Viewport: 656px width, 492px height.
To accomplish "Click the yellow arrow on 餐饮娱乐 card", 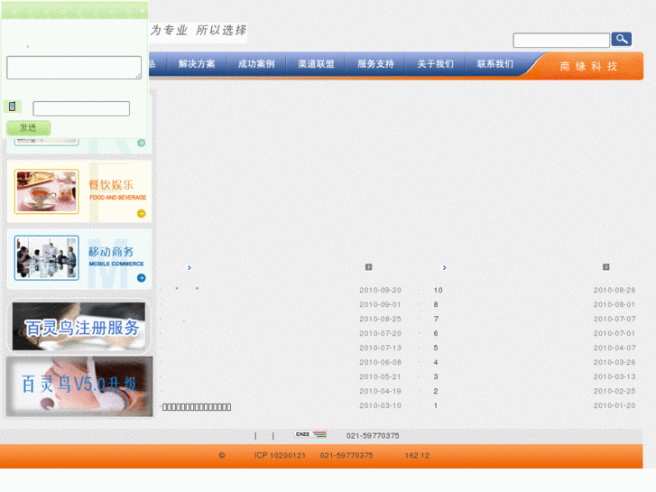I will click(x=142, y=214).
